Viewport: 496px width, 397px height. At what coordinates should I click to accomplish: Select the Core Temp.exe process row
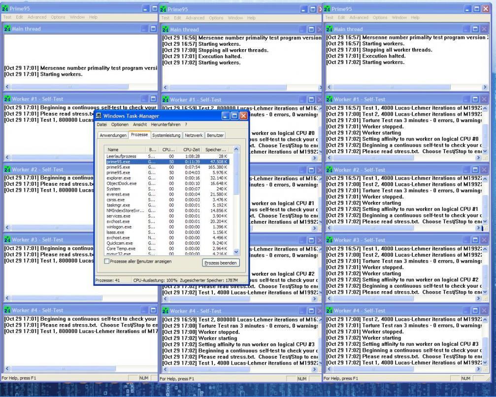coord(166,249)
